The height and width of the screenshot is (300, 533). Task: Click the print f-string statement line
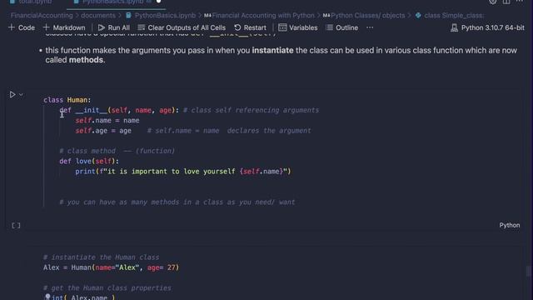point(183,172)
